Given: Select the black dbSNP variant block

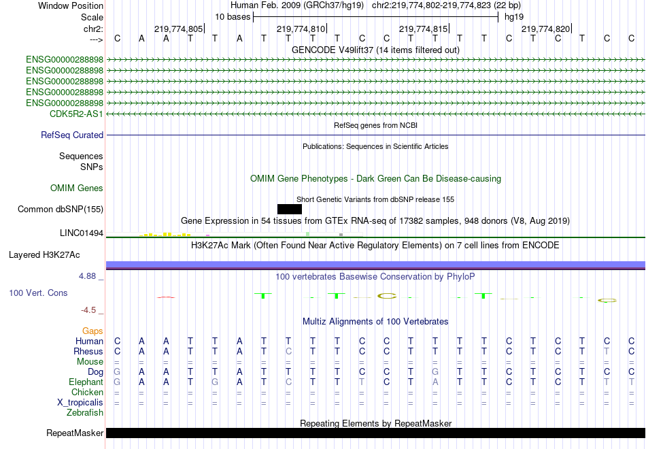Looking at the screenshot, I should 290,209.
